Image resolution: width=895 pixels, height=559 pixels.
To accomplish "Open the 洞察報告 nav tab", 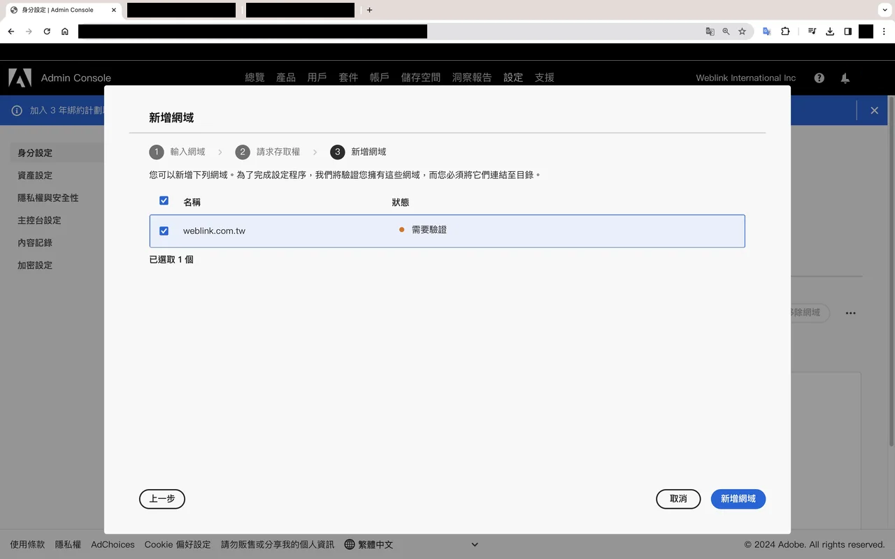I will [x=472, y=78].
